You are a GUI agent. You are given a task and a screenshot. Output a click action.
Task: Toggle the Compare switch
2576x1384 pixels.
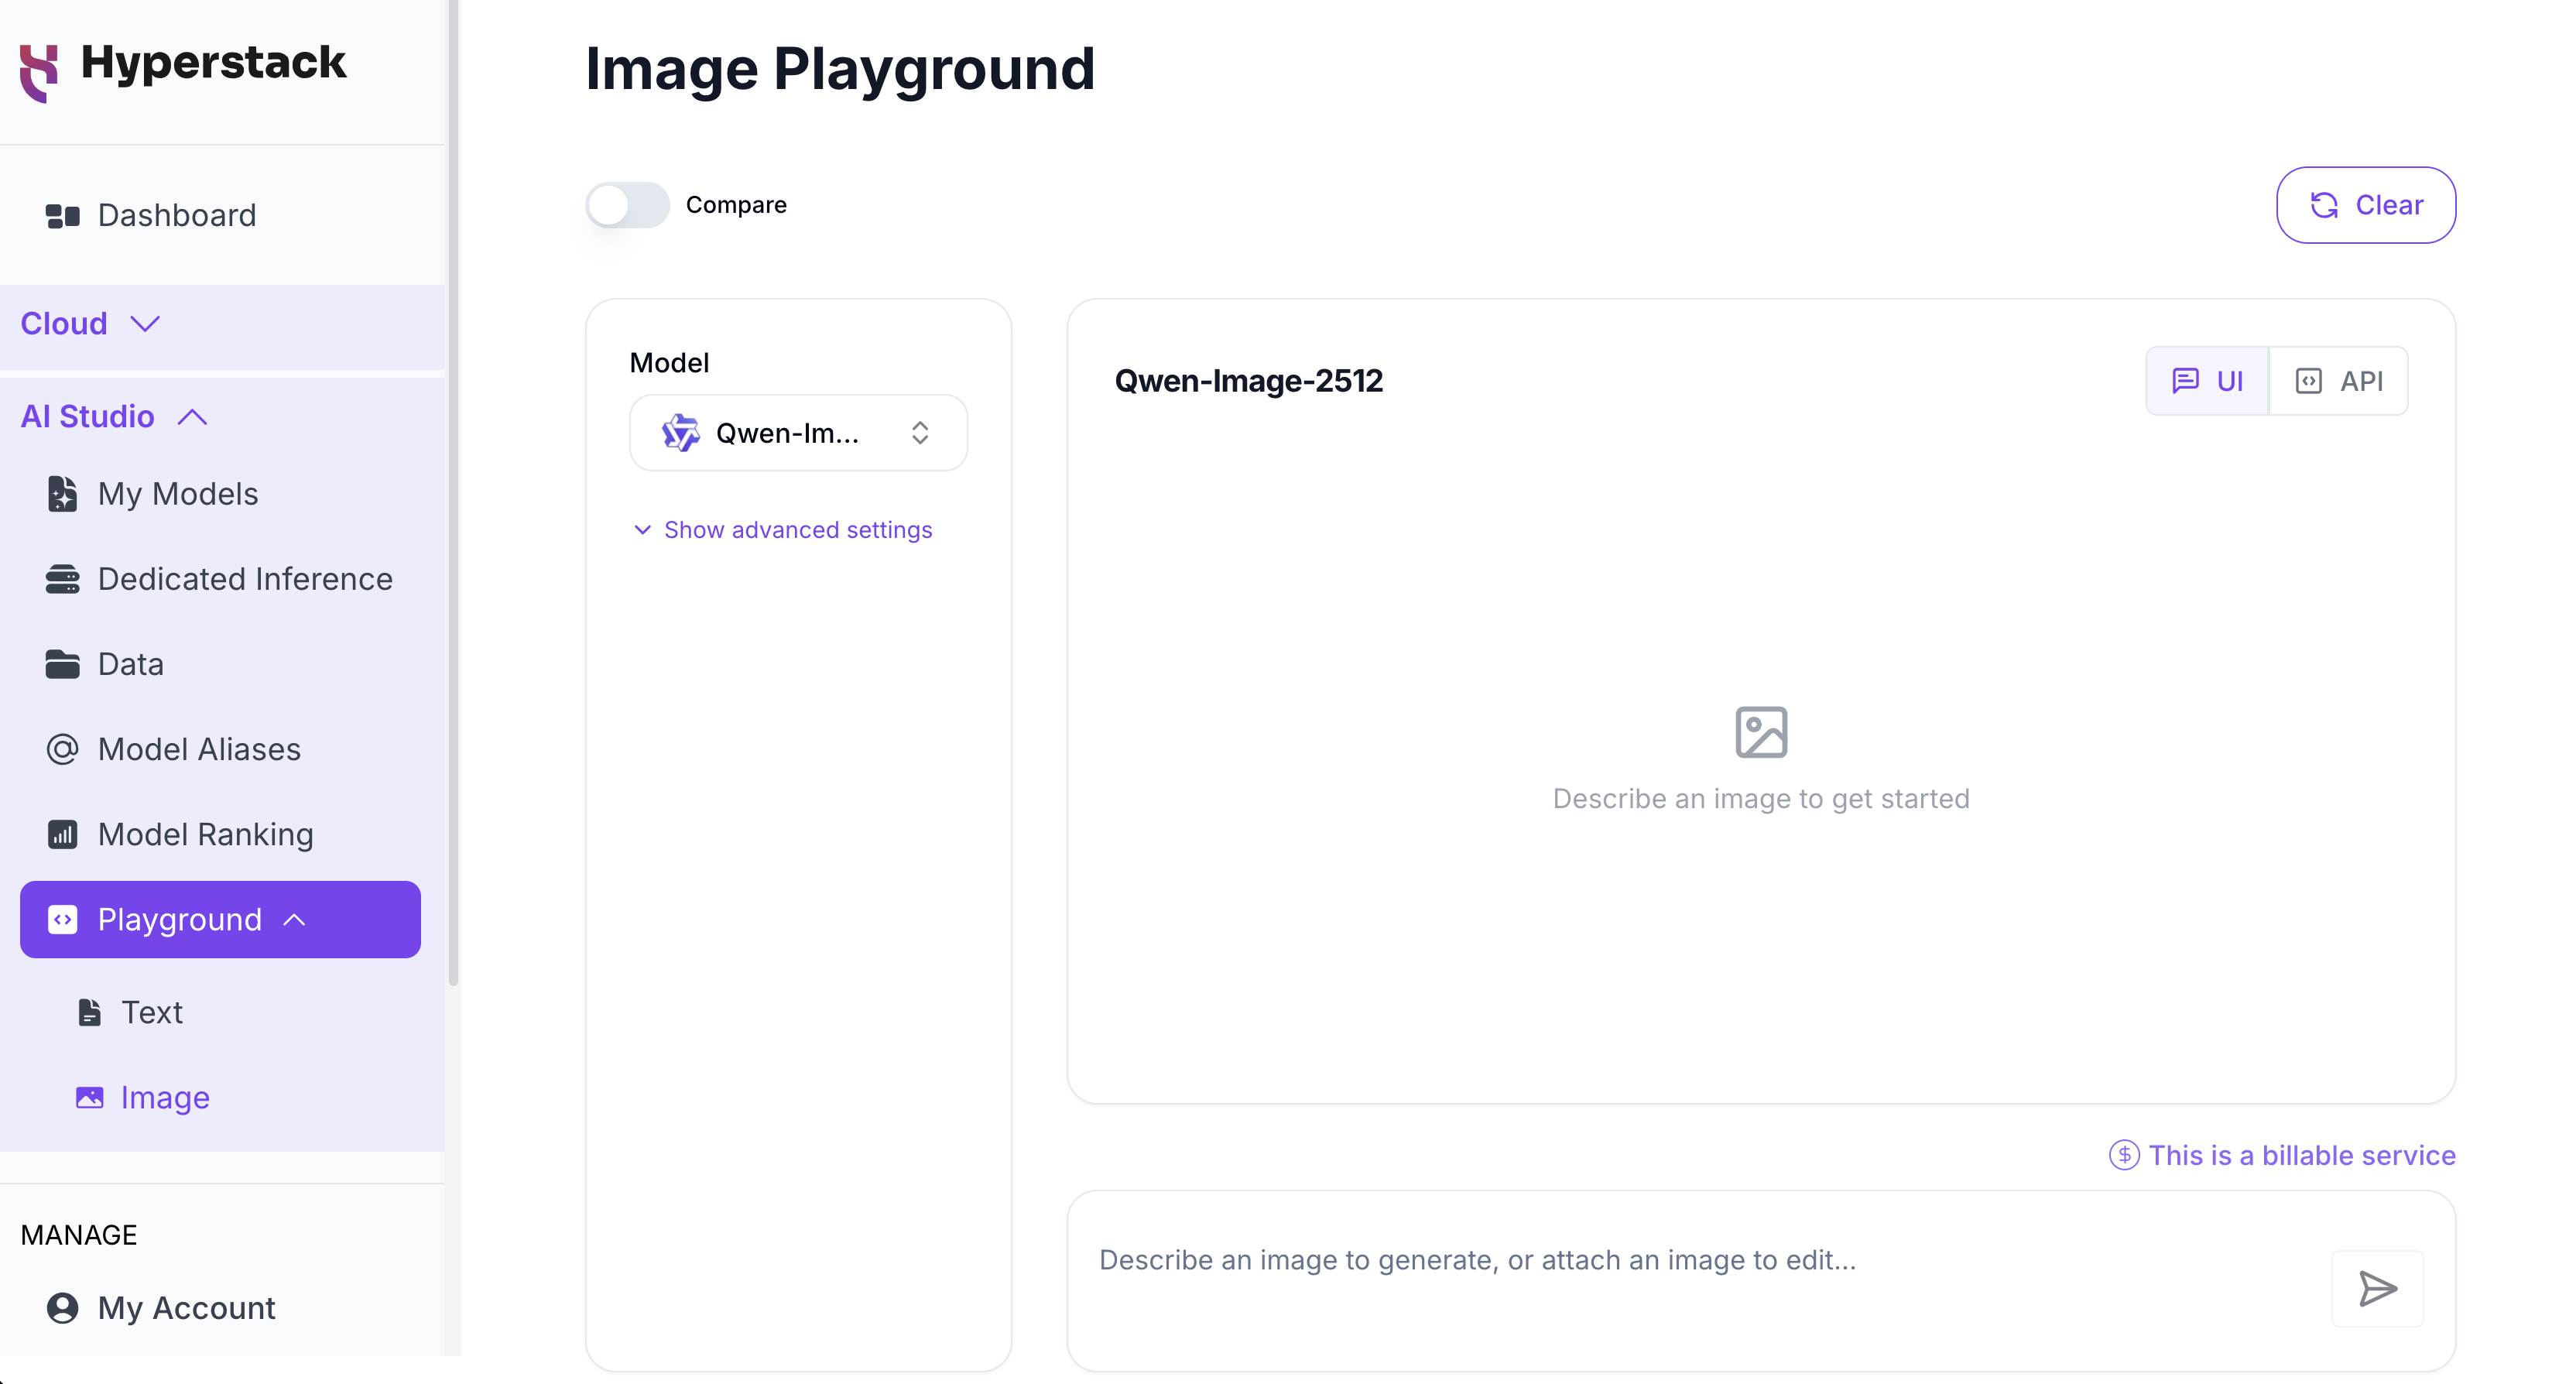coord(627,205)
